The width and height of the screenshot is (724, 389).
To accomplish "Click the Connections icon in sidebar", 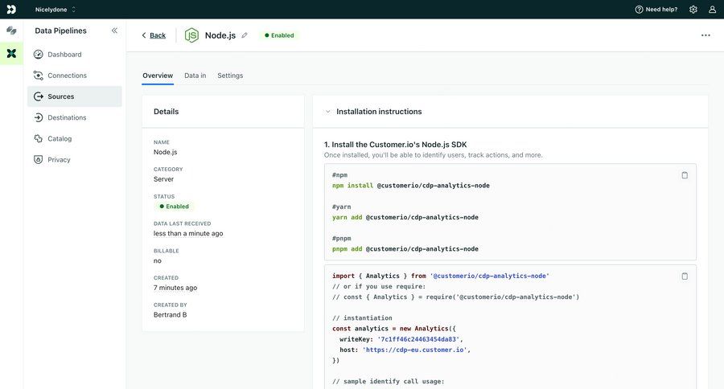I will coord(39,76).
